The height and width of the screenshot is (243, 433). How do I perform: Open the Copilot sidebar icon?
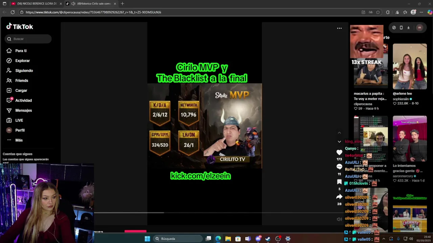point(430,12)
